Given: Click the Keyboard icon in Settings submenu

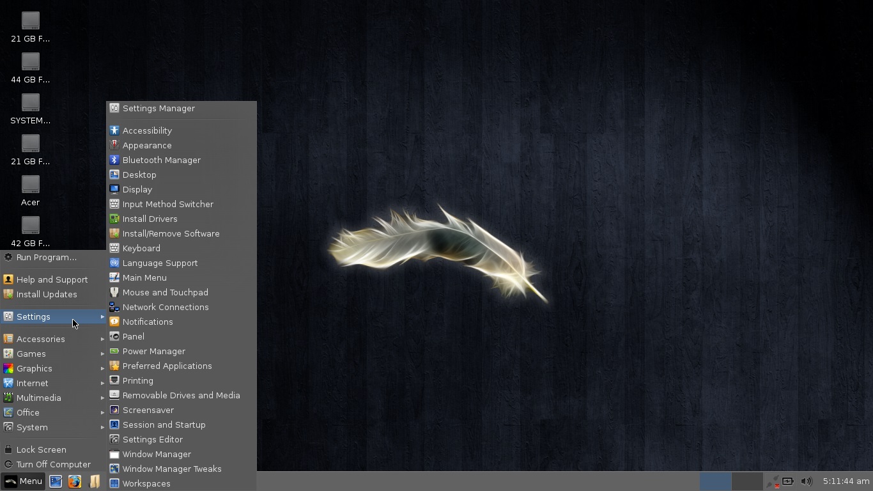Looking at the screenshot, I should point(114,248).
